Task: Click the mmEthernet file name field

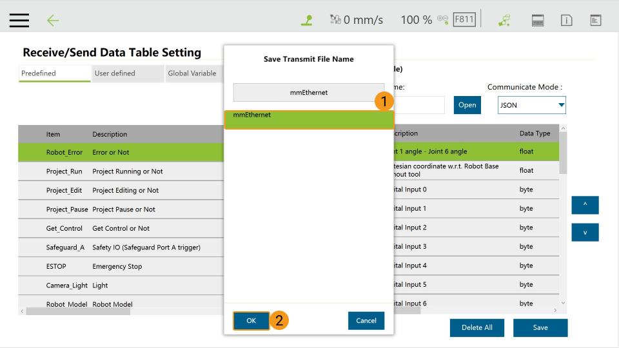Action: tap(308, 93)
